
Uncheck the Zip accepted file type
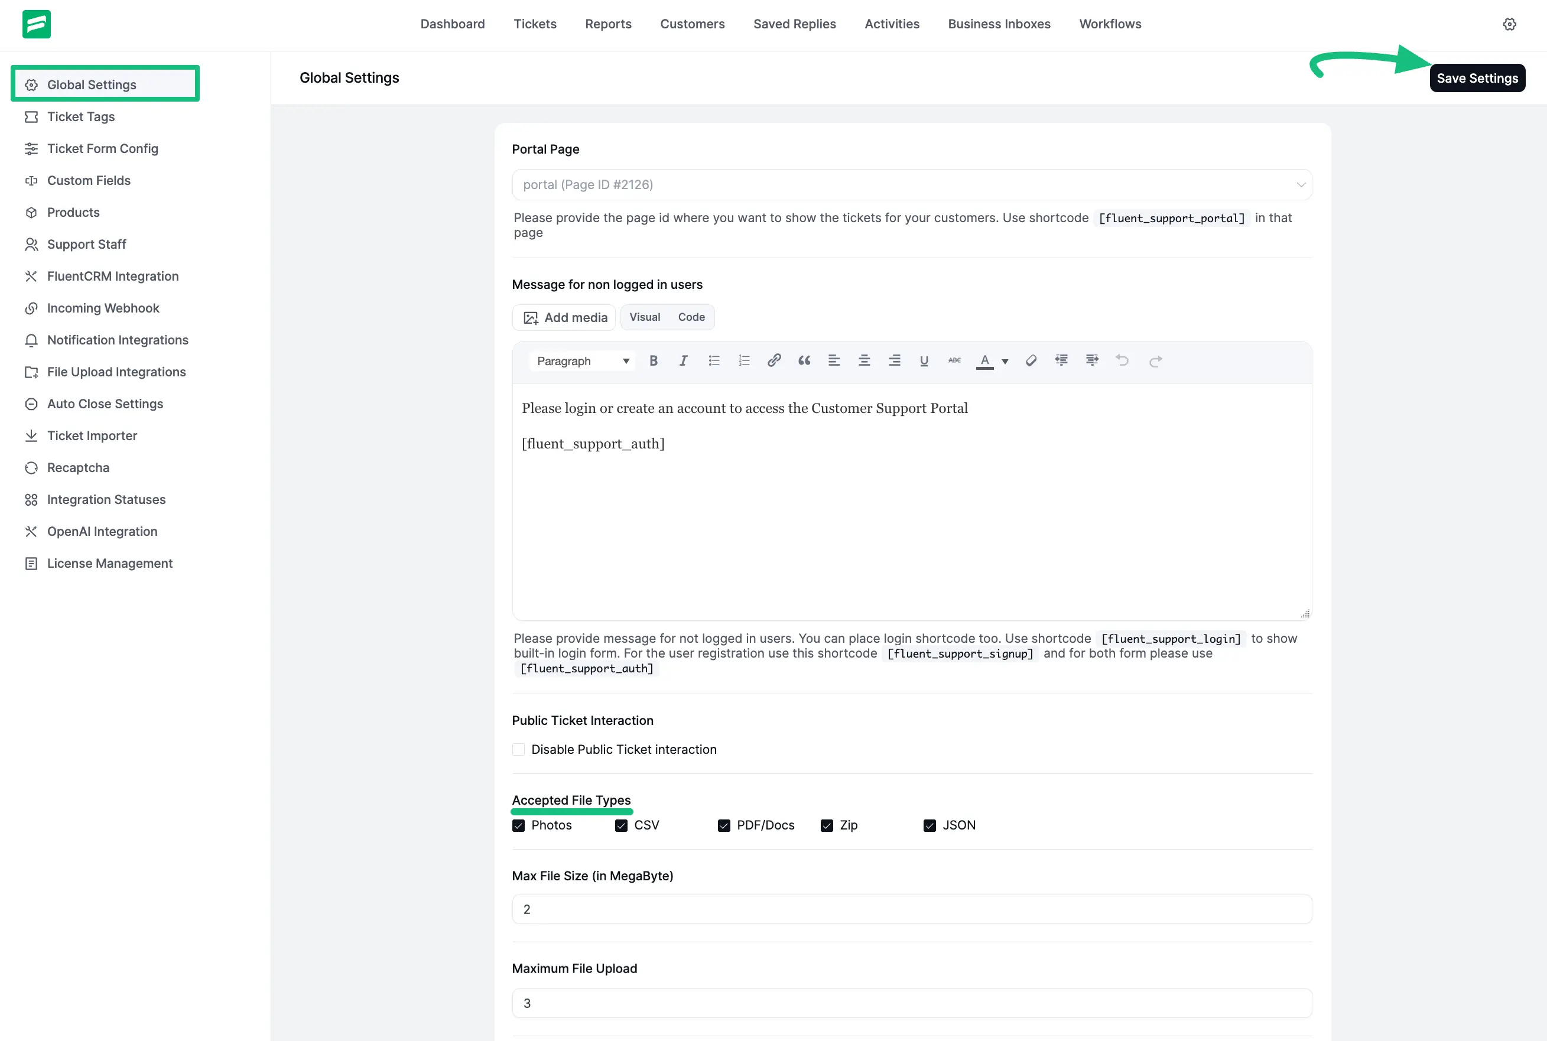(827, 825)
